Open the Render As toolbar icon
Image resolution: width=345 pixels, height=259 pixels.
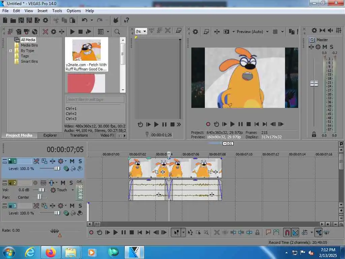[x=37, y=20]
